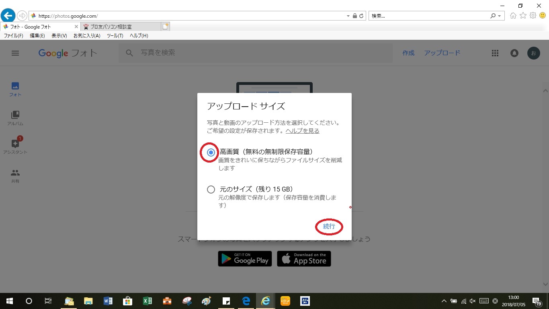Open the notifications bell
549x309 pixels.
(x=514, y=53)
